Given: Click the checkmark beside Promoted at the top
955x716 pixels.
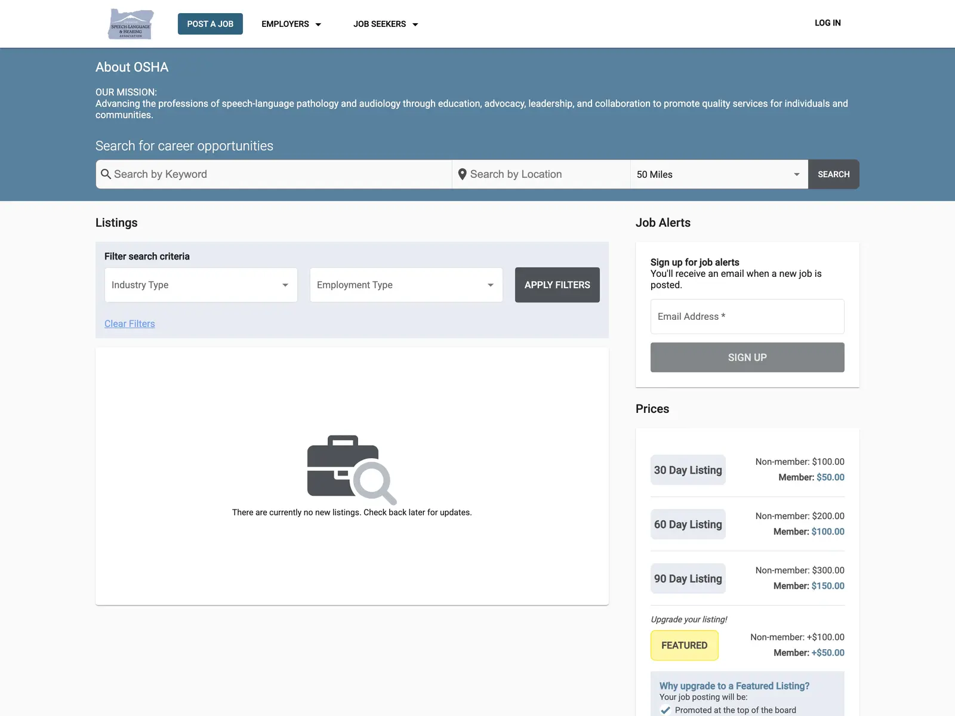Looking at the screenshot, I should (665, 710).
